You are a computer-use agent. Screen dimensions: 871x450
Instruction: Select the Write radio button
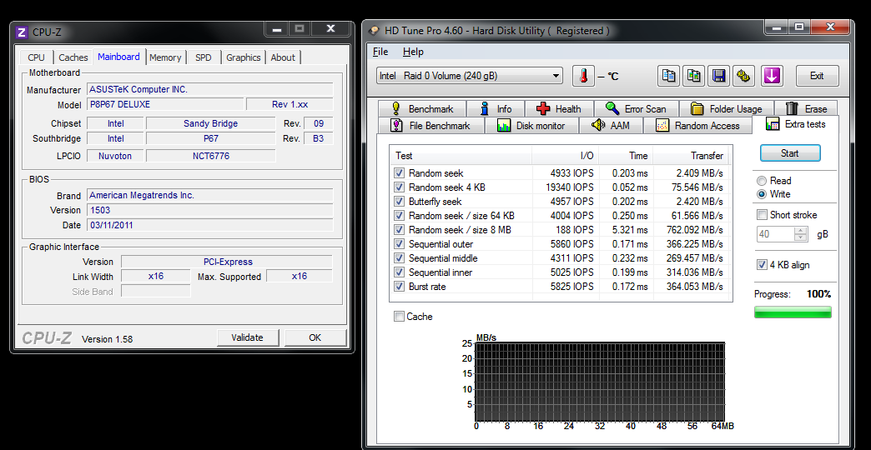(762, 194)
